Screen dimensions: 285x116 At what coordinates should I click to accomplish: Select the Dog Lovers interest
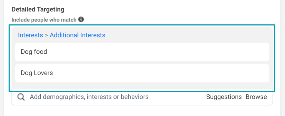point(142,73)
